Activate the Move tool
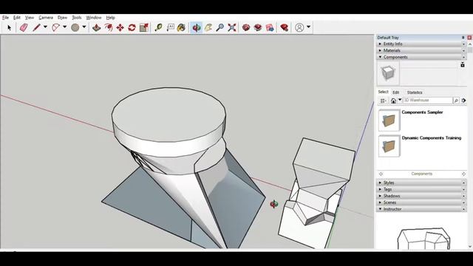 (x=120, y=28)
